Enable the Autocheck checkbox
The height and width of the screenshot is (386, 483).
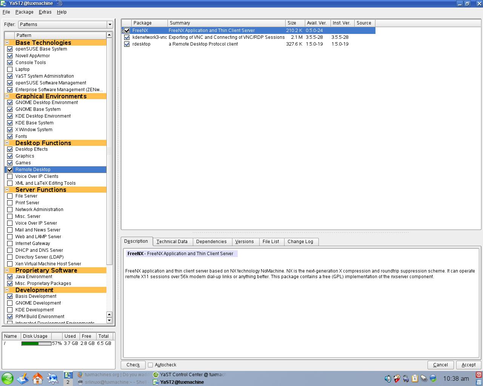tap(150, 365)
